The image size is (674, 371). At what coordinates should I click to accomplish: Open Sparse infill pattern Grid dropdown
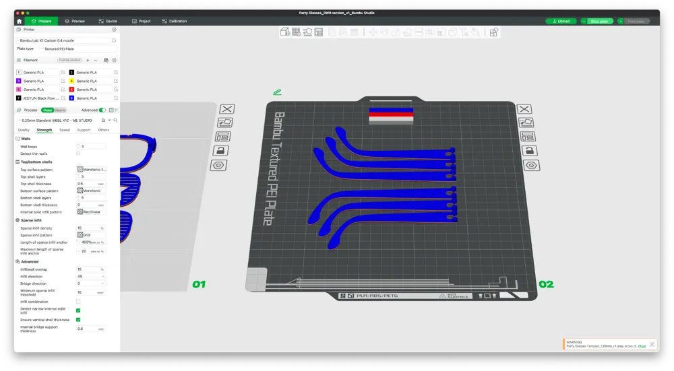(x=91, y=235)
